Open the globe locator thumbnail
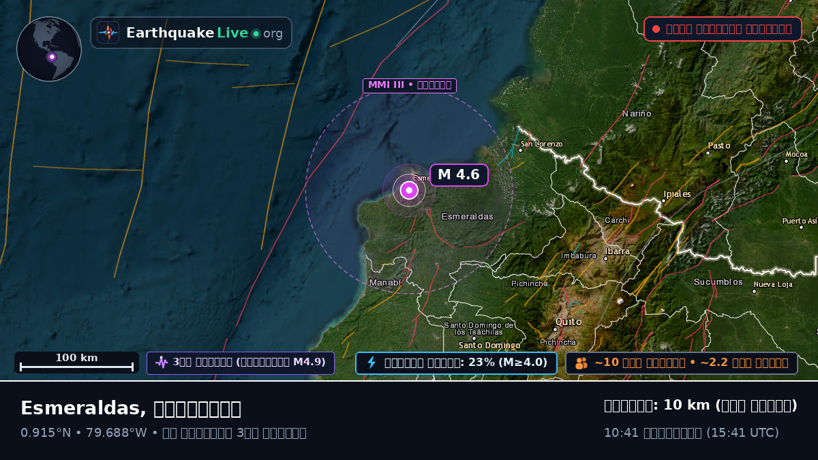The width and height of the screenshot is (818, 460). coord(49,49)
